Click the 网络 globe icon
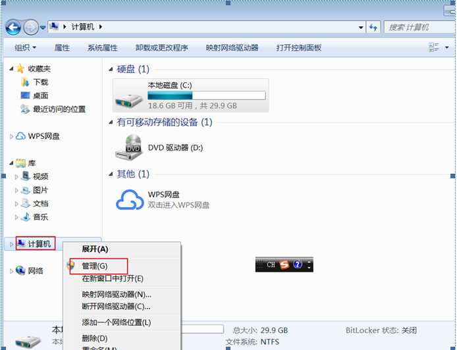The image size is (457, 350). tap(20, 270)
